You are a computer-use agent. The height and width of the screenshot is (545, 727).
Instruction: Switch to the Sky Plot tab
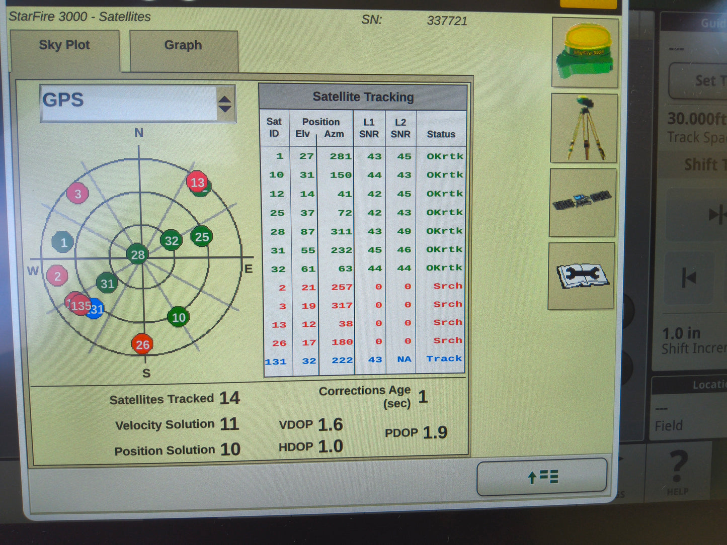64,50
